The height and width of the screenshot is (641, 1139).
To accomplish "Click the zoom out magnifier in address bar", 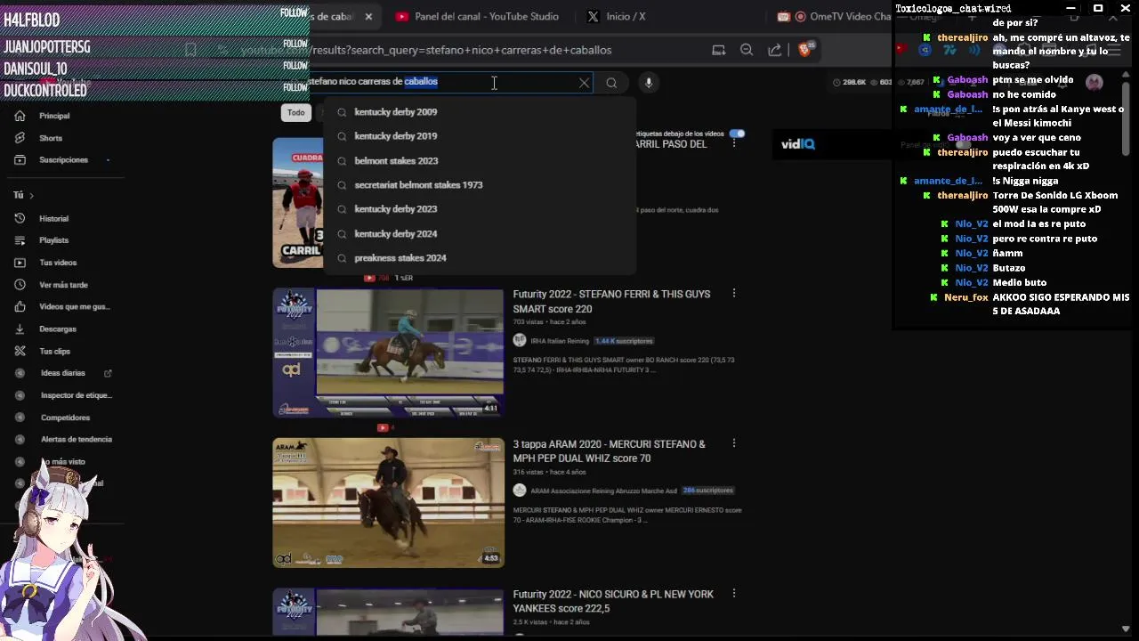I will pyautogui.click(x=747, y=50).
